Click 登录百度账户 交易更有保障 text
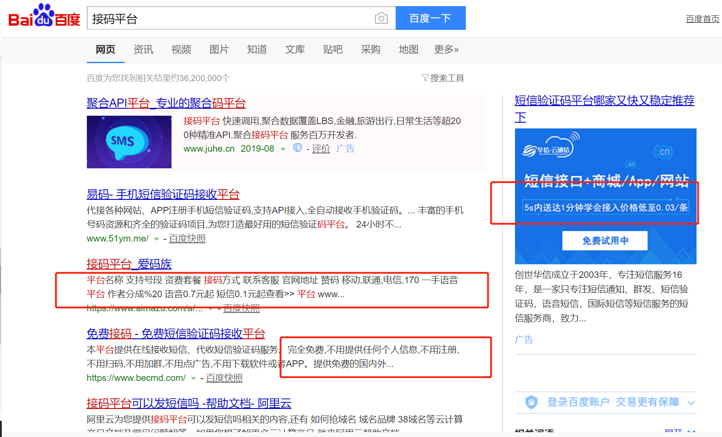This screenshot has width=722, height=437. pos(613,402)
